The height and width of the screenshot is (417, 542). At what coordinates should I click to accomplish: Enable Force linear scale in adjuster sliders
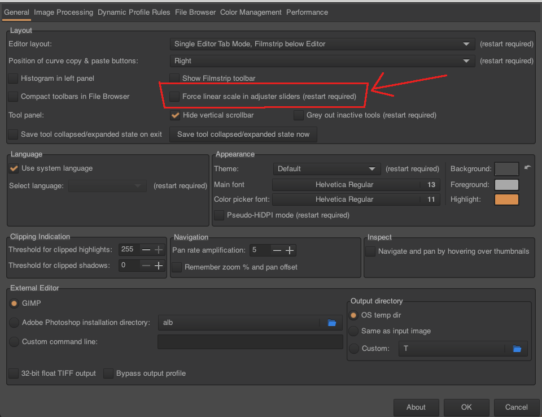(175, 97)
